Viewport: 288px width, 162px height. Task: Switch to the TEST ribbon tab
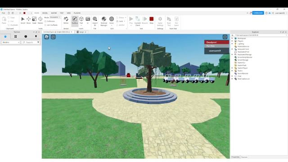coord(62,13)
